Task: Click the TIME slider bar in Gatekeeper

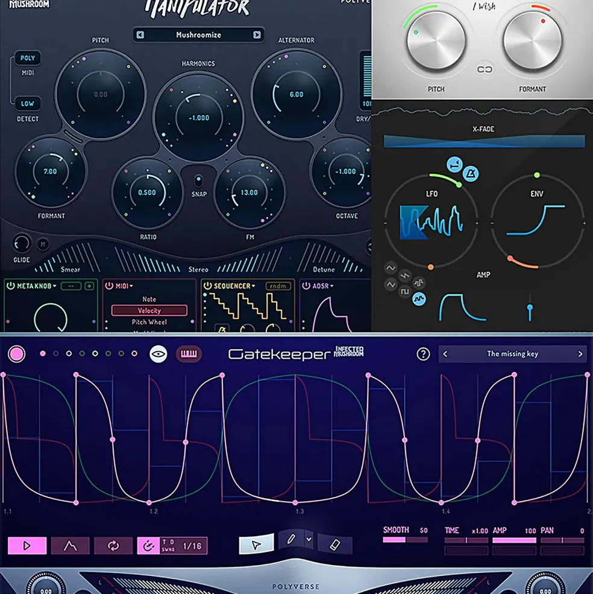Action: 466,540
